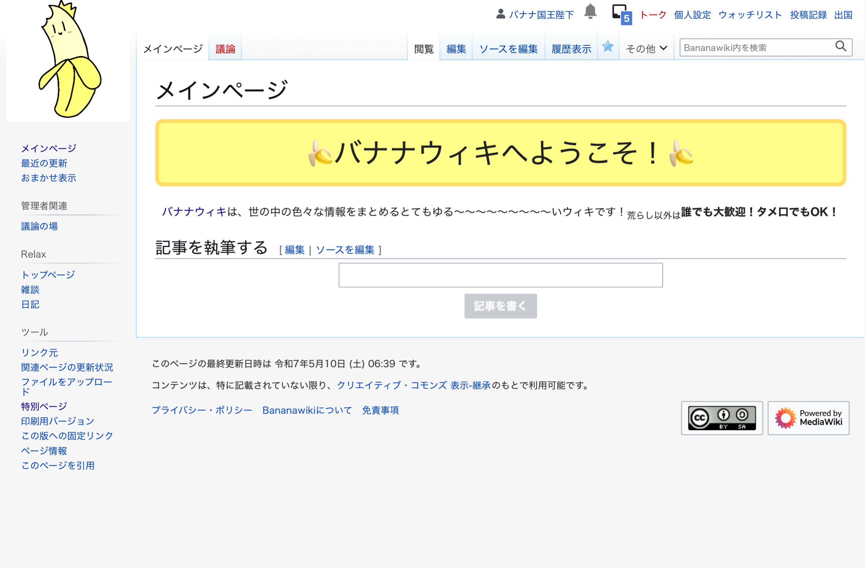Expand the その他 dropdown menu
The height and width of the screenshot is (568, 865).
click(x=646, y=48)
